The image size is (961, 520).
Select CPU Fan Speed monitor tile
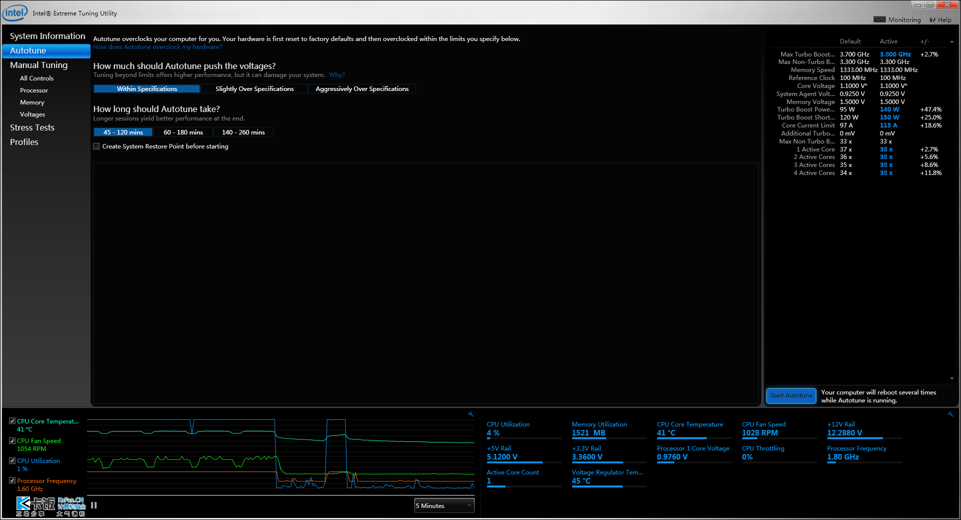[779, 429]
